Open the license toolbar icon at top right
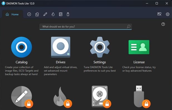Screen dimensions: 172x110 tap(159, 14)
